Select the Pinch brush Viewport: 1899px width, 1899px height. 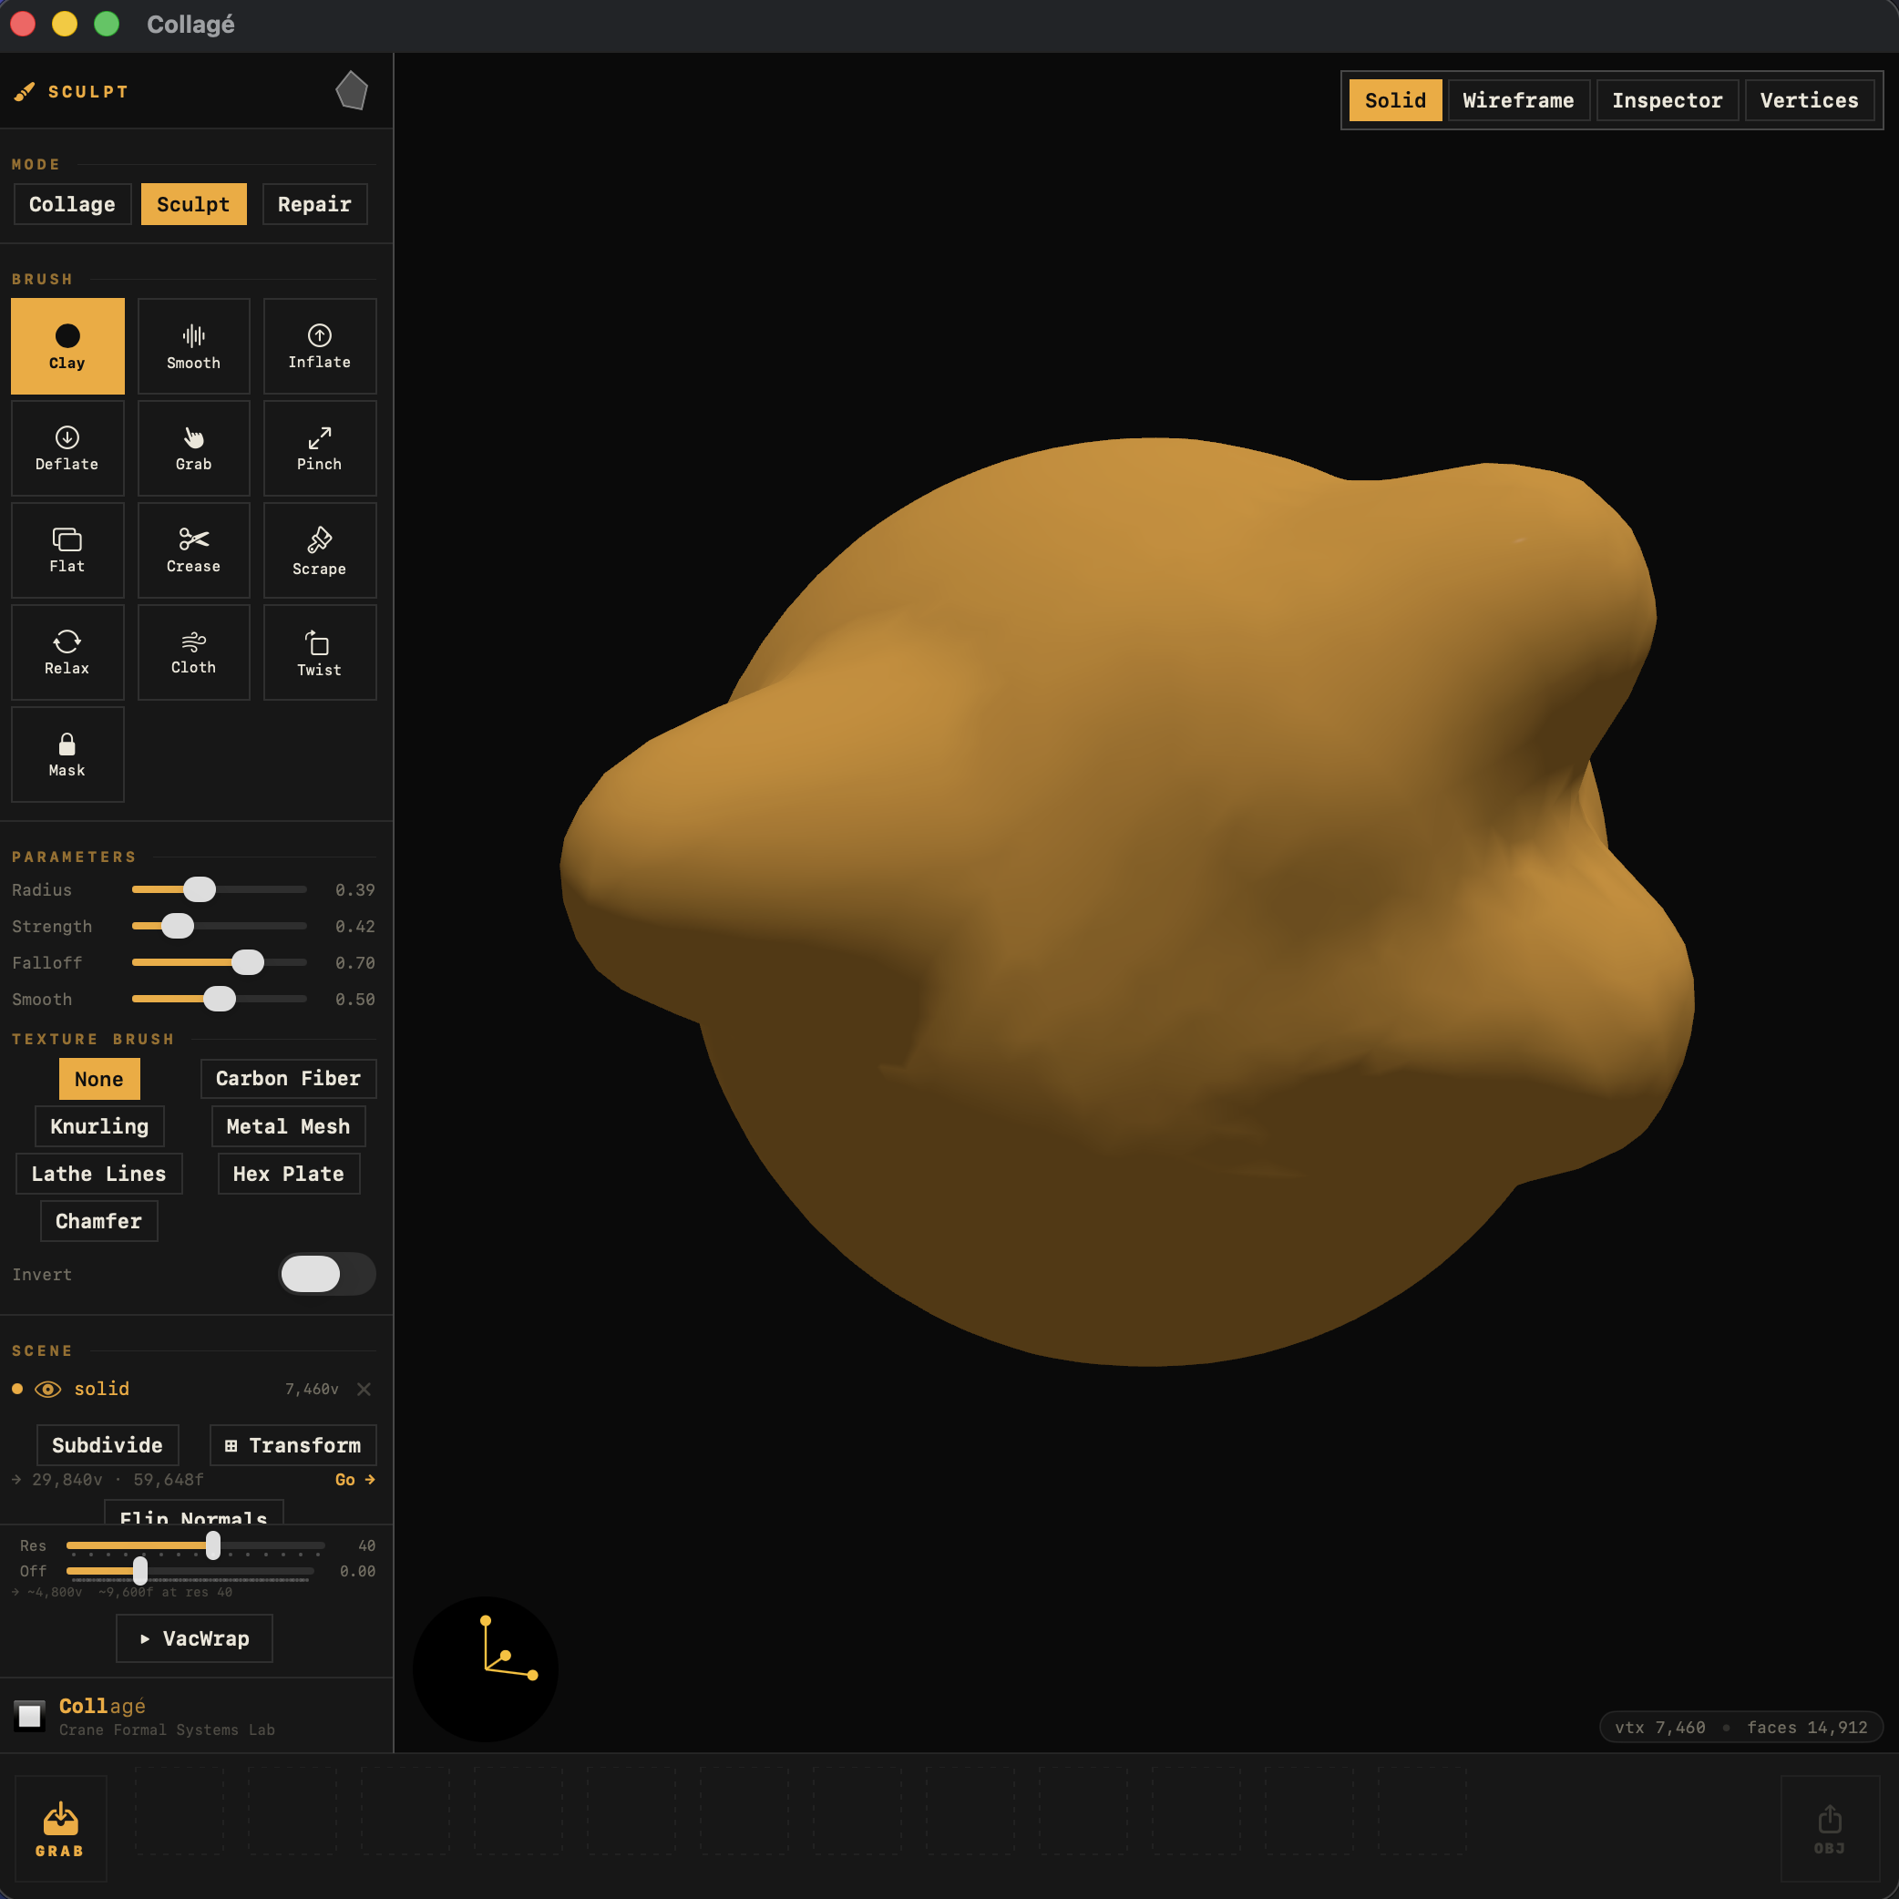[320, 448]
